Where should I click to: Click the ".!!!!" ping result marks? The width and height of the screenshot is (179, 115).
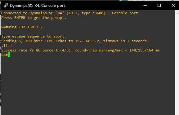pos(7,46)
